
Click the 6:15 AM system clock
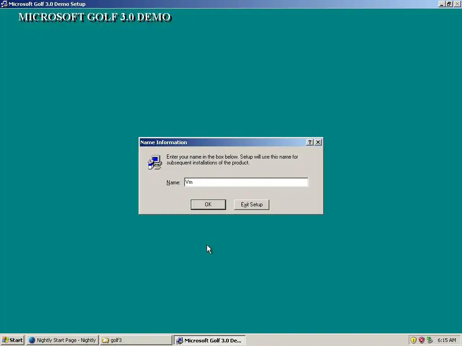coord(447,340)
